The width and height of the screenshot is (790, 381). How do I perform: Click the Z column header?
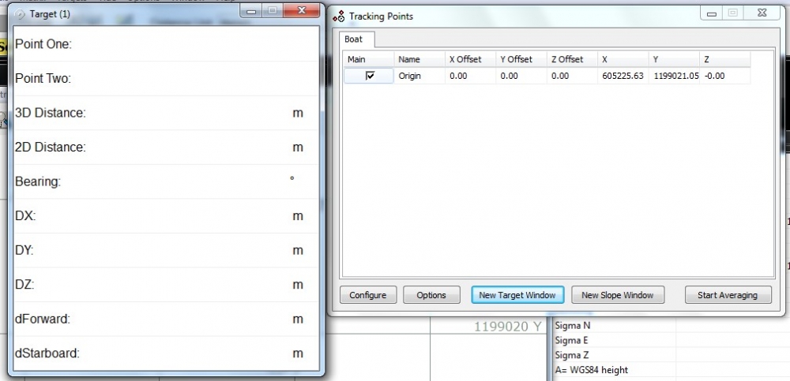point(725,59)
